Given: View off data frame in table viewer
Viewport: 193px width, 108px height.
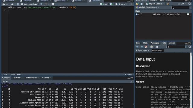Looking at the screenshot, I should [188, 14].
